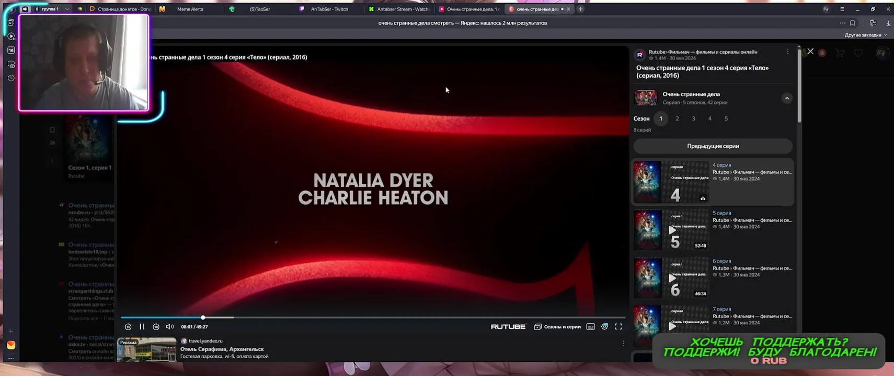The height and width of the screenshot is (376, 894).
Task: Click the address bar search text
Action: tap(462, 23)
